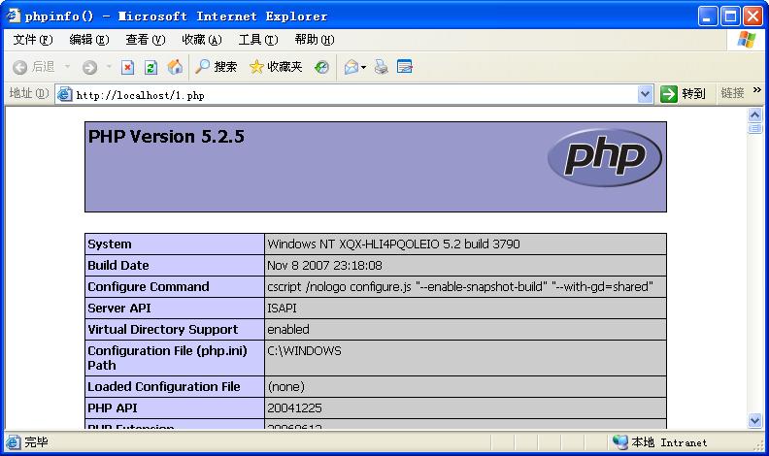This screenshot has width=769, height=456.
Task: Go to the Home page icon
Action: point(175,67)
